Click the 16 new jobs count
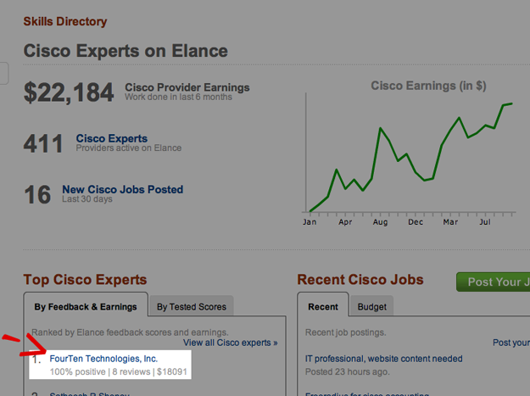 (37, 195)
